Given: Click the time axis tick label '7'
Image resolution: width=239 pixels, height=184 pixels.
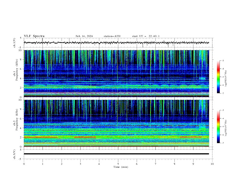Looking at the screenshot, I should click(x=156, y=164).
